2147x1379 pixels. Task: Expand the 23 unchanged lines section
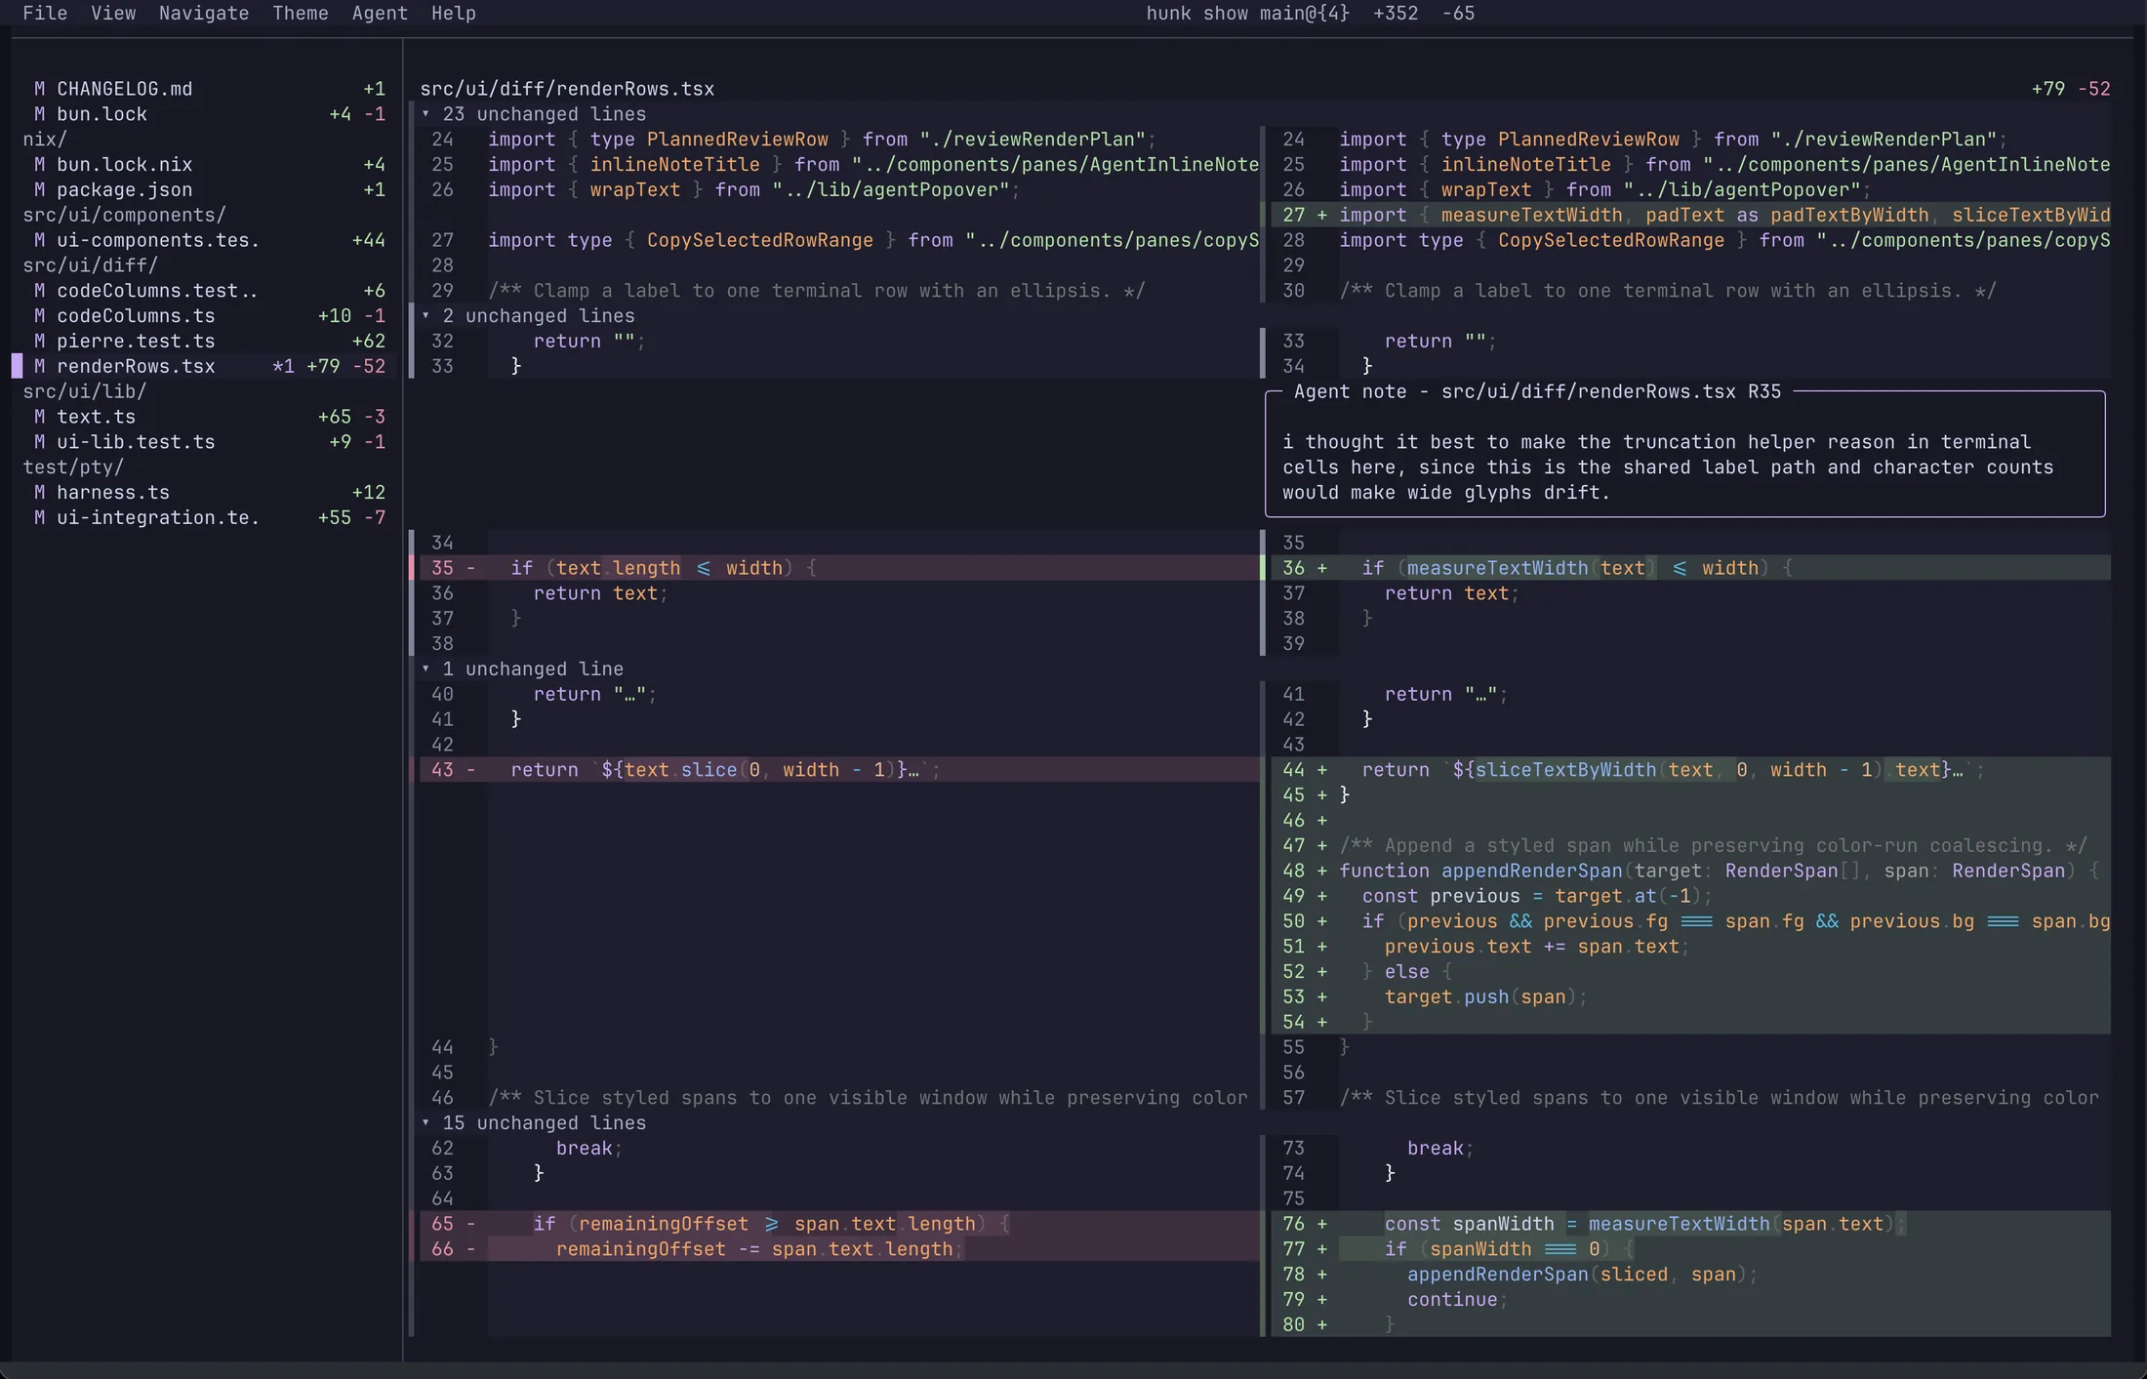point(534,114)
